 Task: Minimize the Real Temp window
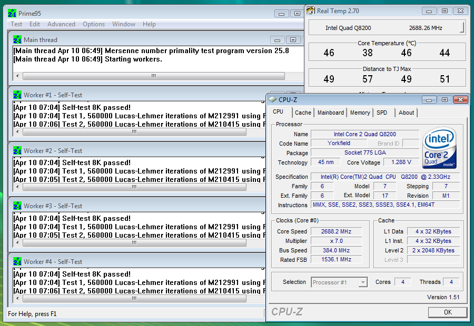[x=429, y=11]
